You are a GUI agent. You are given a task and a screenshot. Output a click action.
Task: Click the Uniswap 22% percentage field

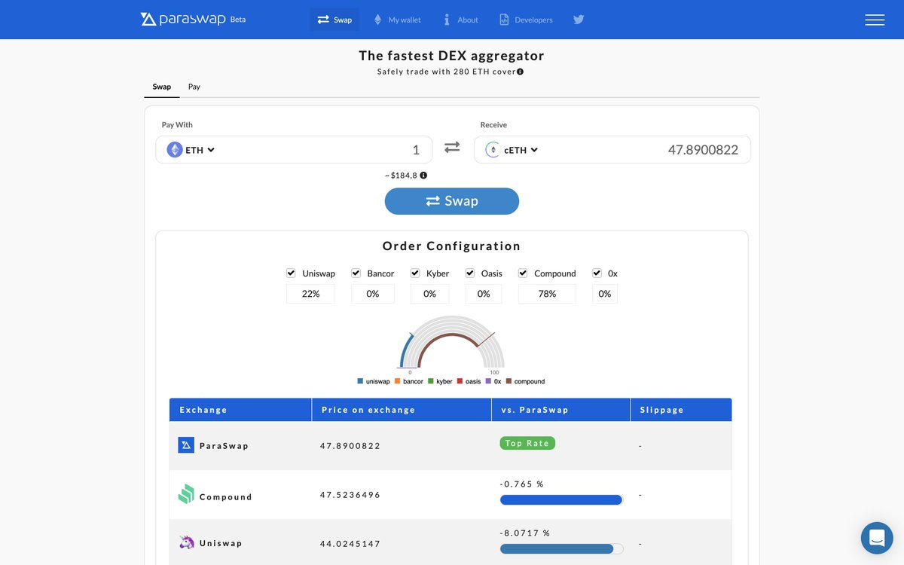tap(310, 294)
